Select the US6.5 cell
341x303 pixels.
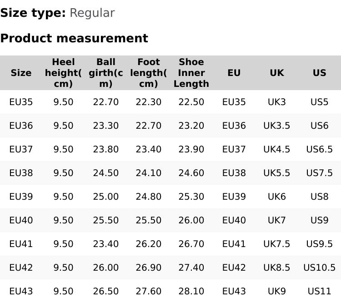[x=319, y=149]
